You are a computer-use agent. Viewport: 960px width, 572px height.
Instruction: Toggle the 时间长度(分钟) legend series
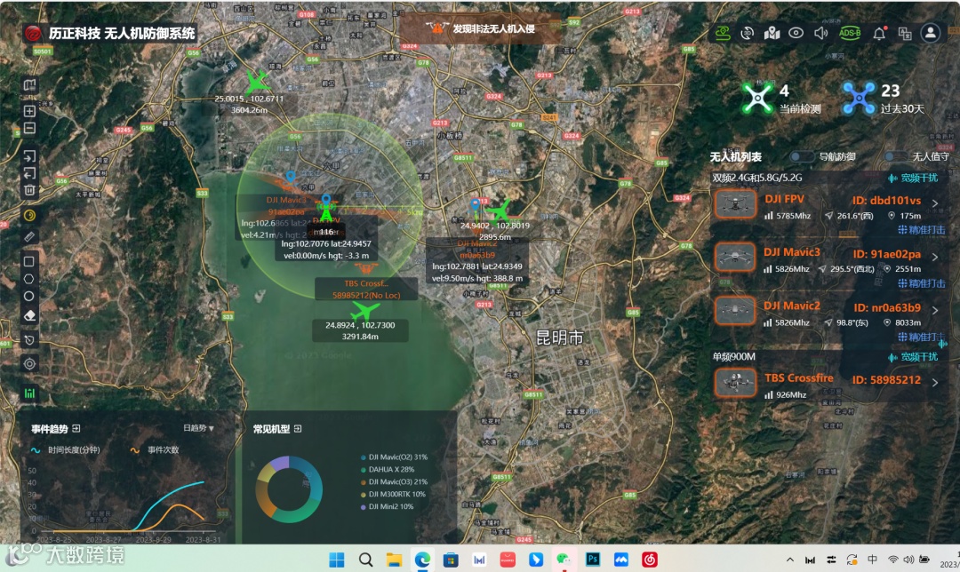(65, 450)
